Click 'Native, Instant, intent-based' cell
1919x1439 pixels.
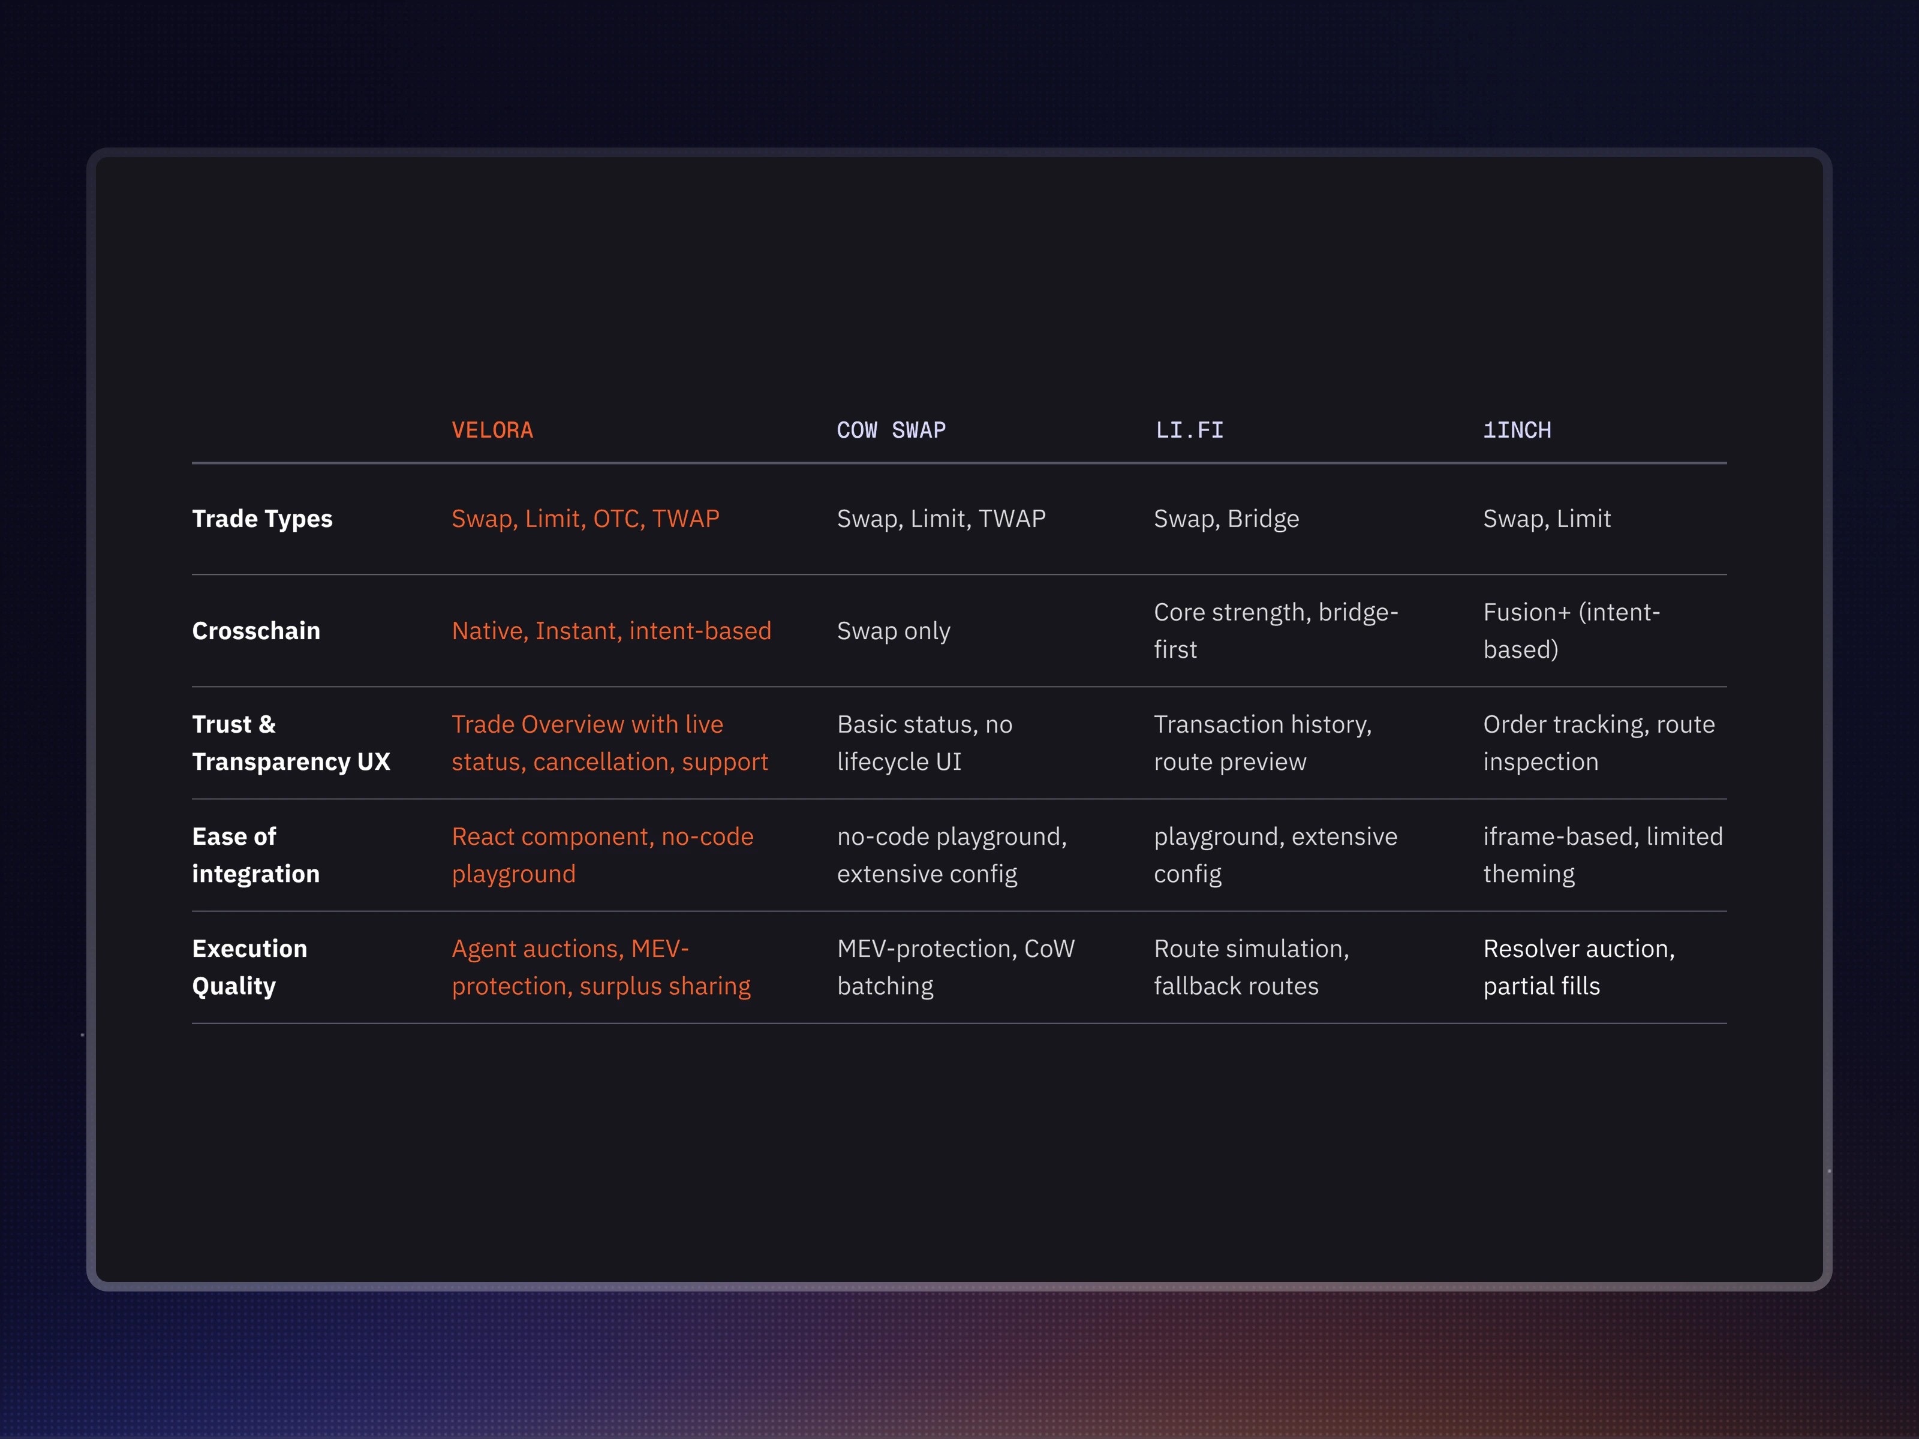[x=612, y=631]
